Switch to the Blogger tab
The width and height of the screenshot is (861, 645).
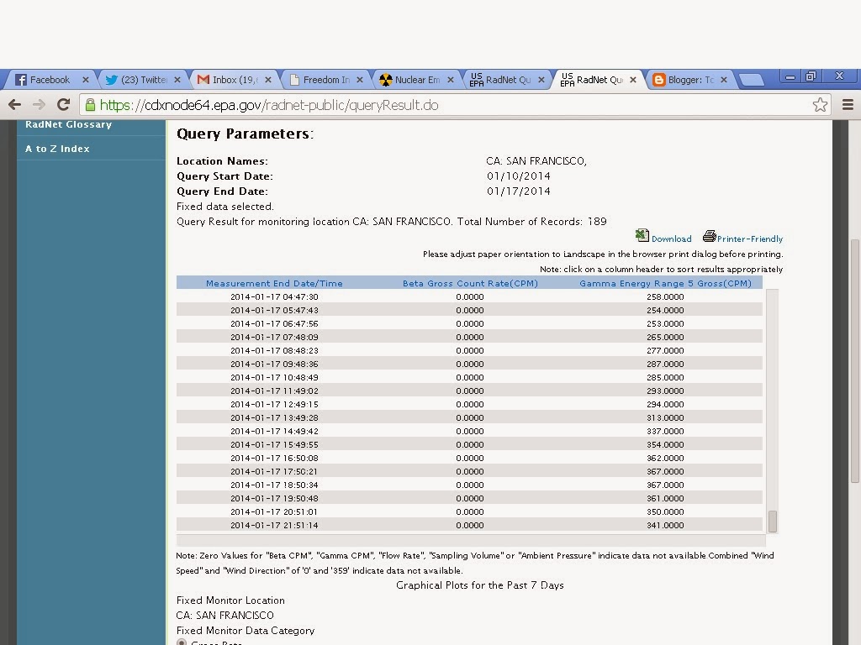(x=691, y=80)
